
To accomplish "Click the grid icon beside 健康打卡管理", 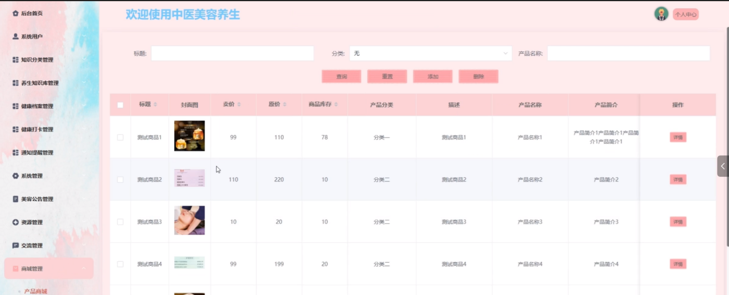I will 16,129.
